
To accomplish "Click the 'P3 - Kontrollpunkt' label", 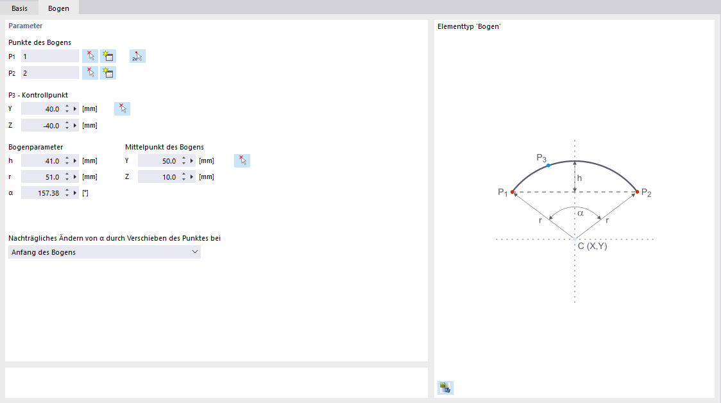I will point(38,95).
